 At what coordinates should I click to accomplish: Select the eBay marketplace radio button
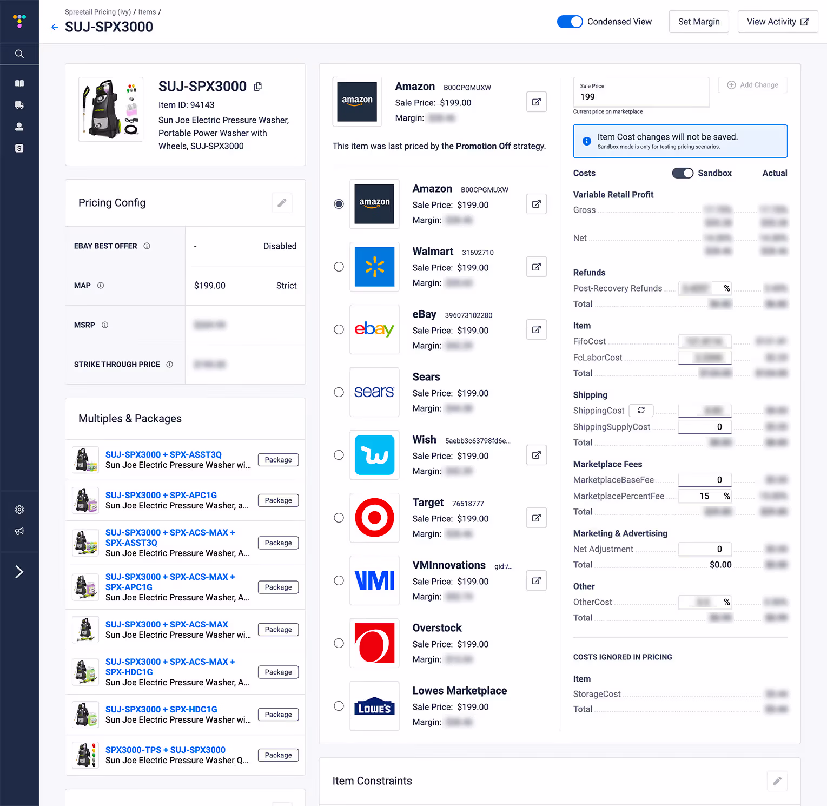click(x=339, y=329)
